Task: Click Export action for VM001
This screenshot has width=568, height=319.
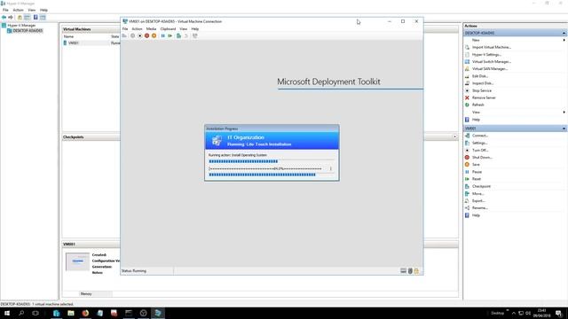Action: click(478, 201)
